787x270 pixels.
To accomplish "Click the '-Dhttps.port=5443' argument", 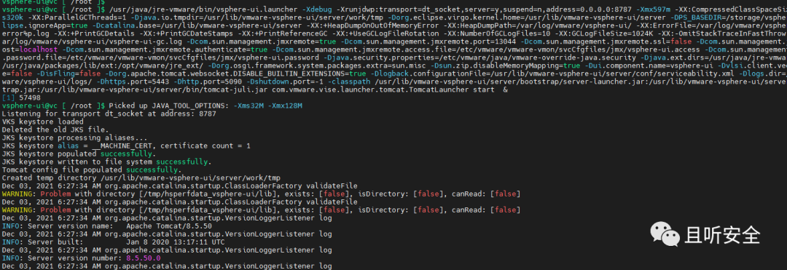I will [x=134, y=82].
